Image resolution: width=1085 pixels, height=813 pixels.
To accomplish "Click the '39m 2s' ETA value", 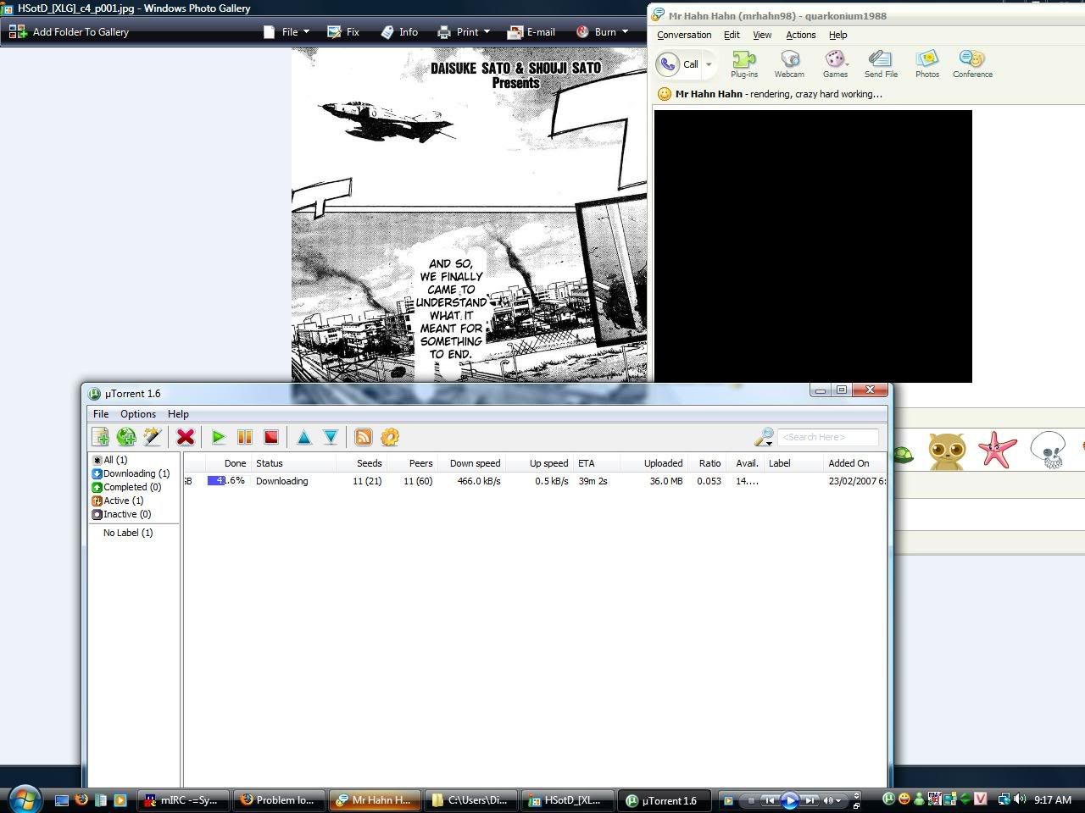I will point(593,481).
